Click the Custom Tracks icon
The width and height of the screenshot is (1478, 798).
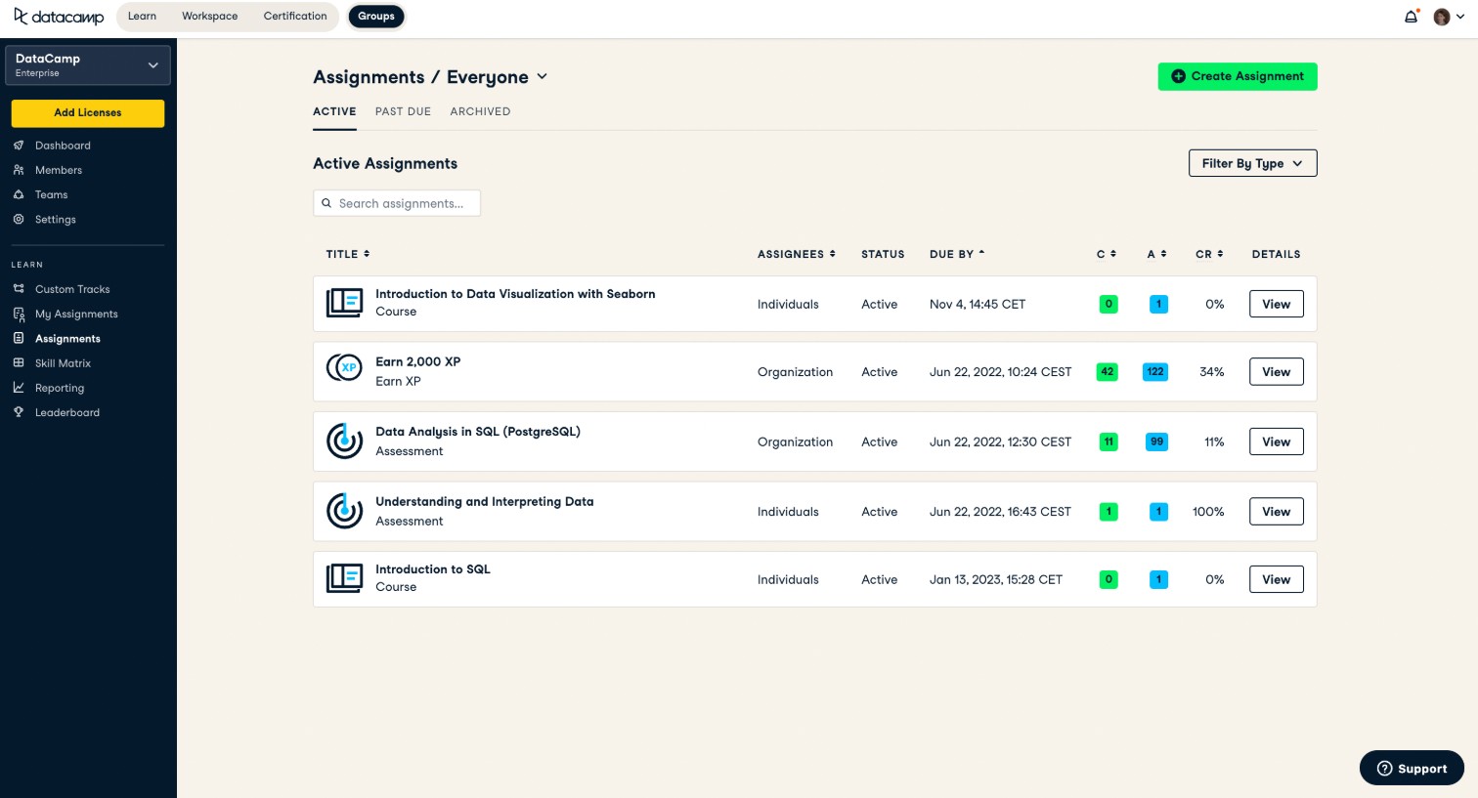pyautogui.click(x=19, y=289)
